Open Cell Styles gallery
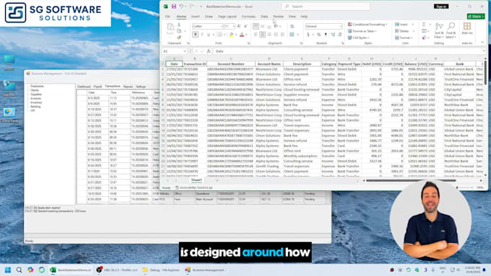The image size is (491, 276). [x=358, y=37]
